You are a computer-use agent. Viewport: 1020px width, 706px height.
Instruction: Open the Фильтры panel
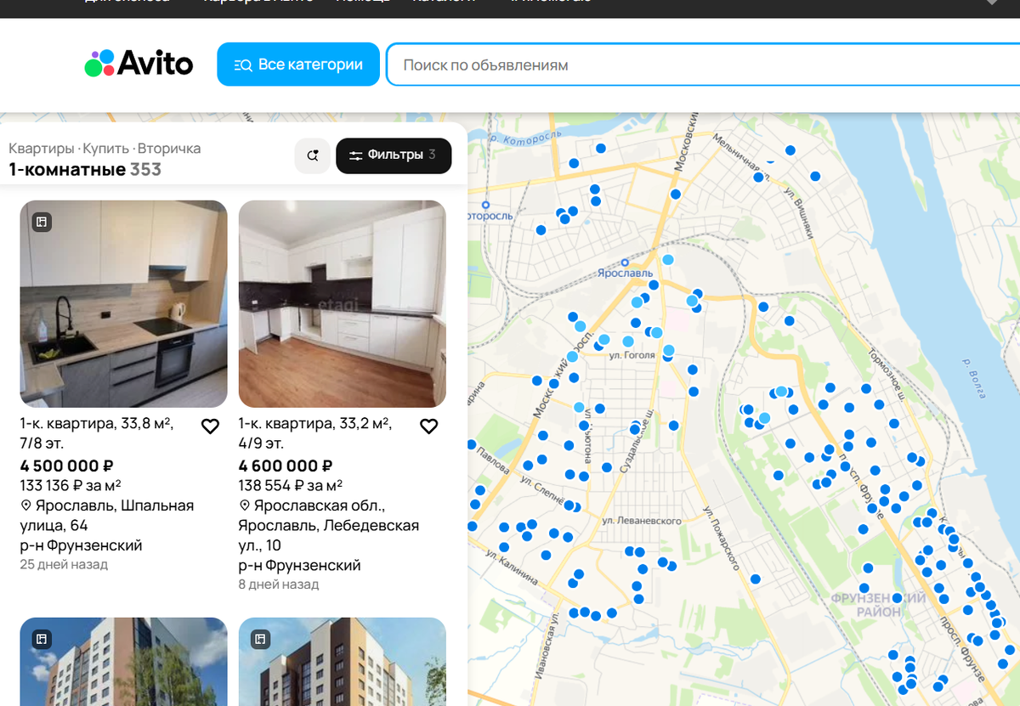click(394, 155)
